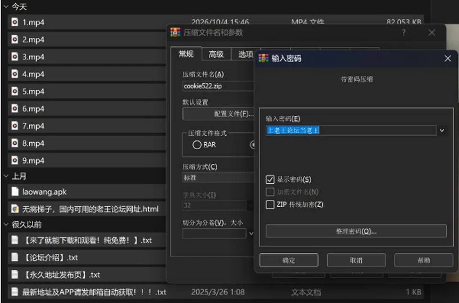This screenshot has width=459, height=303.
Task: Select the 9.mp4 file icon
Action: click(15, 160)
